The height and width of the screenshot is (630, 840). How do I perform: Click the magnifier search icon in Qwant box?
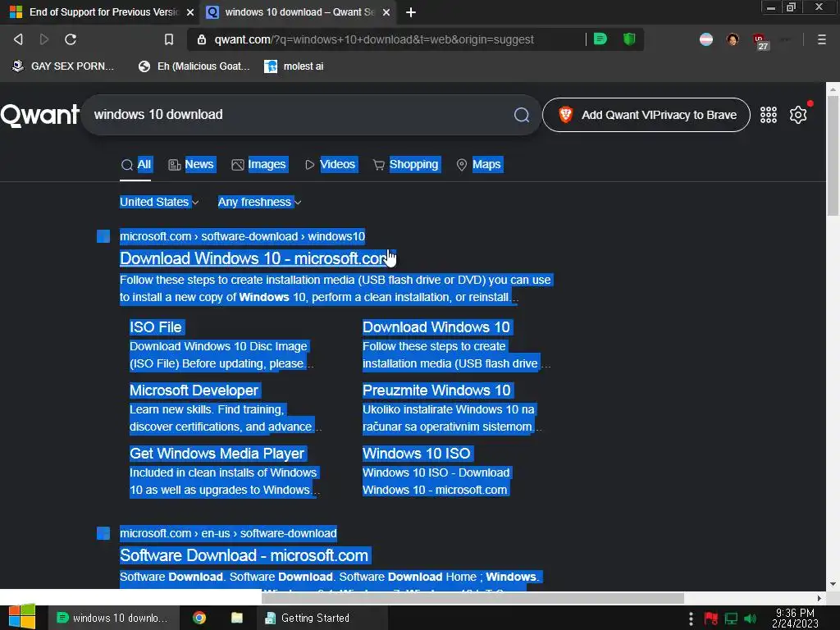[521, 115]
